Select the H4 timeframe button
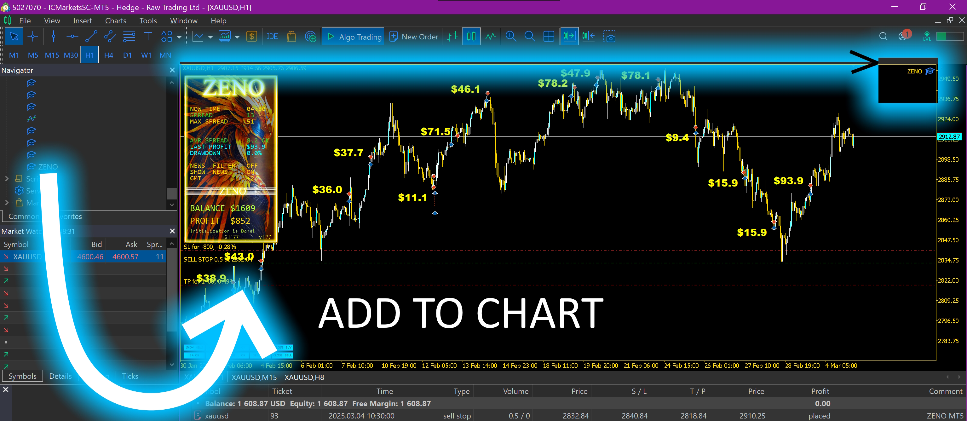967x421 pixels. pyautogui.click(x=108, y=55)
